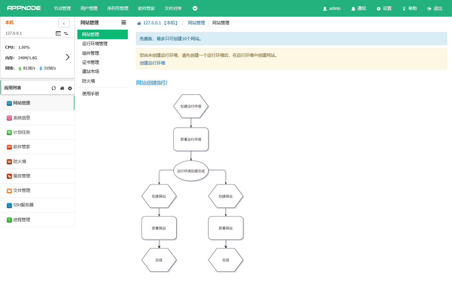Click the switch-node arrows icon
This screenshot has width=452, height=290.
(66, 34)
